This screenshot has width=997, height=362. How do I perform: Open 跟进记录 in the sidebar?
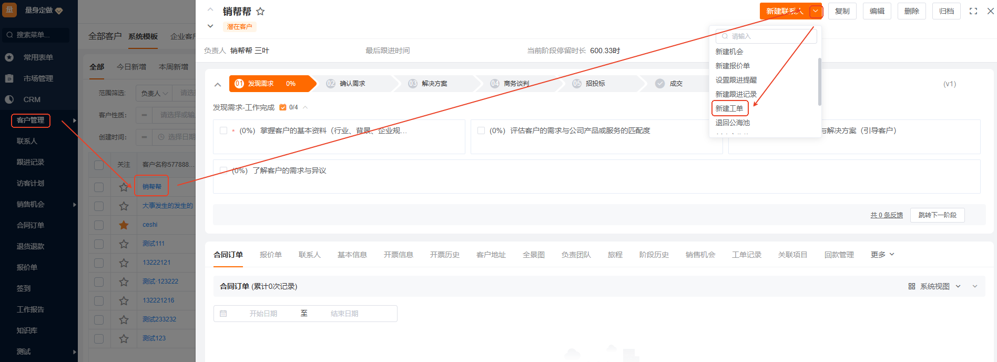pos(30,162)
